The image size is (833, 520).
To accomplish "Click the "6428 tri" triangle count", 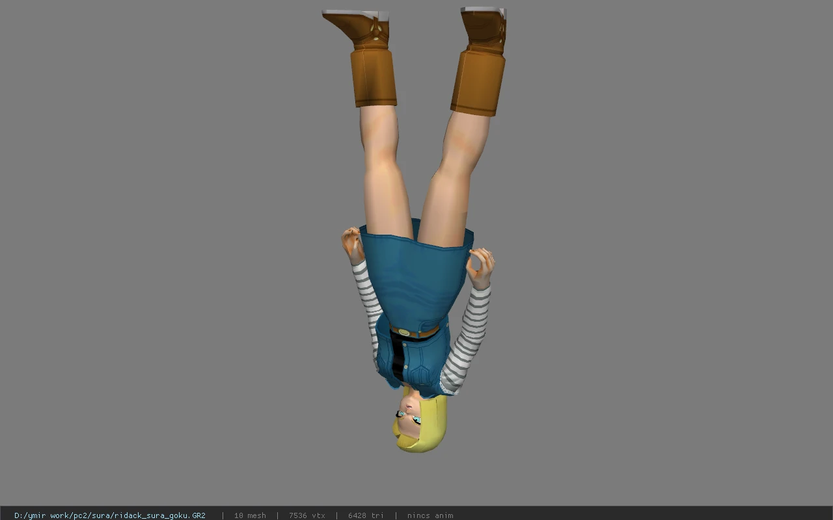I will tap(366, 515).
